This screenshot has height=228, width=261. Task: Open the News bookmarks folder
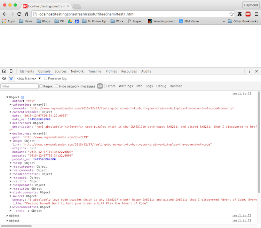(26, 21)
